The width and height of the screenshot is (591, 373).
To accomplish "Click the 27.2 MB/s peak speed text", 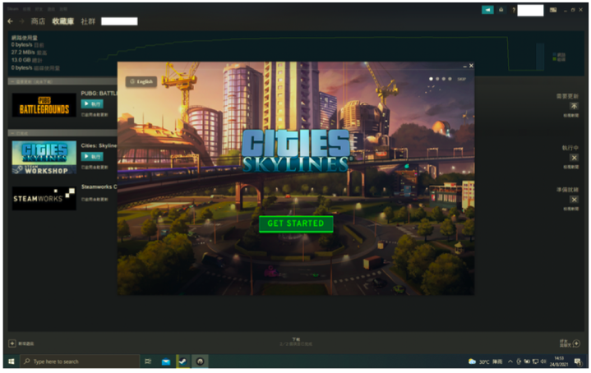I will point(29,53).
